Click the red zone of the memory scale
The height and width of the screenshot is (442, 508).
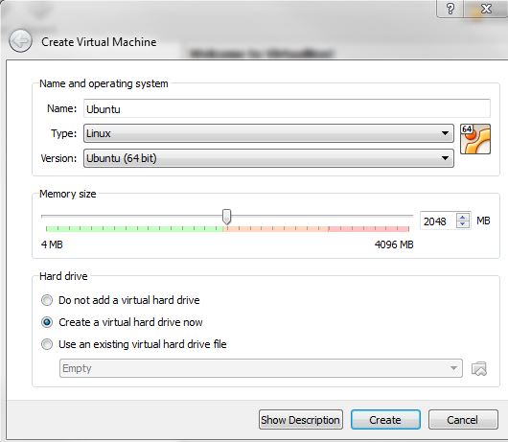pyautogui.click(x=369, y=229)
